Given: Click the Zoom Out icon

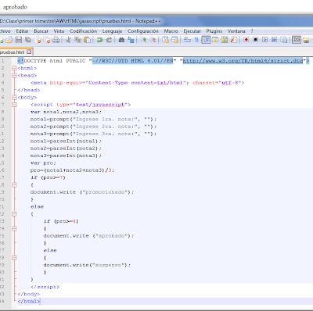Looking at the screenshot, I should tap(153, 40).
